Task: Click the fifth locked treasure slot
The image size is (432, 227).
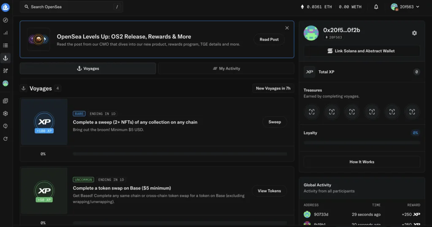Action: 392,112
